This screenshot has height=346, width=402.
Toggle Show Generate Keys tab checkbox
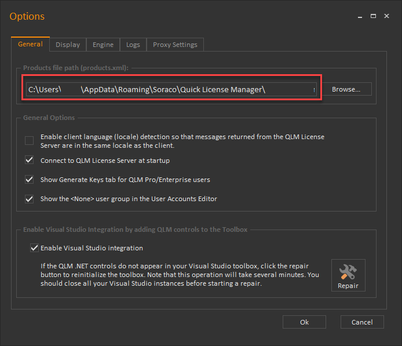click(29, 179)
